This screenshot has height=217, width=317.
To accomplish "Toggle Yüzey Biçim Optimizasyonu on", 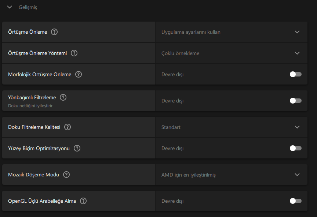I will pos(296,148).
